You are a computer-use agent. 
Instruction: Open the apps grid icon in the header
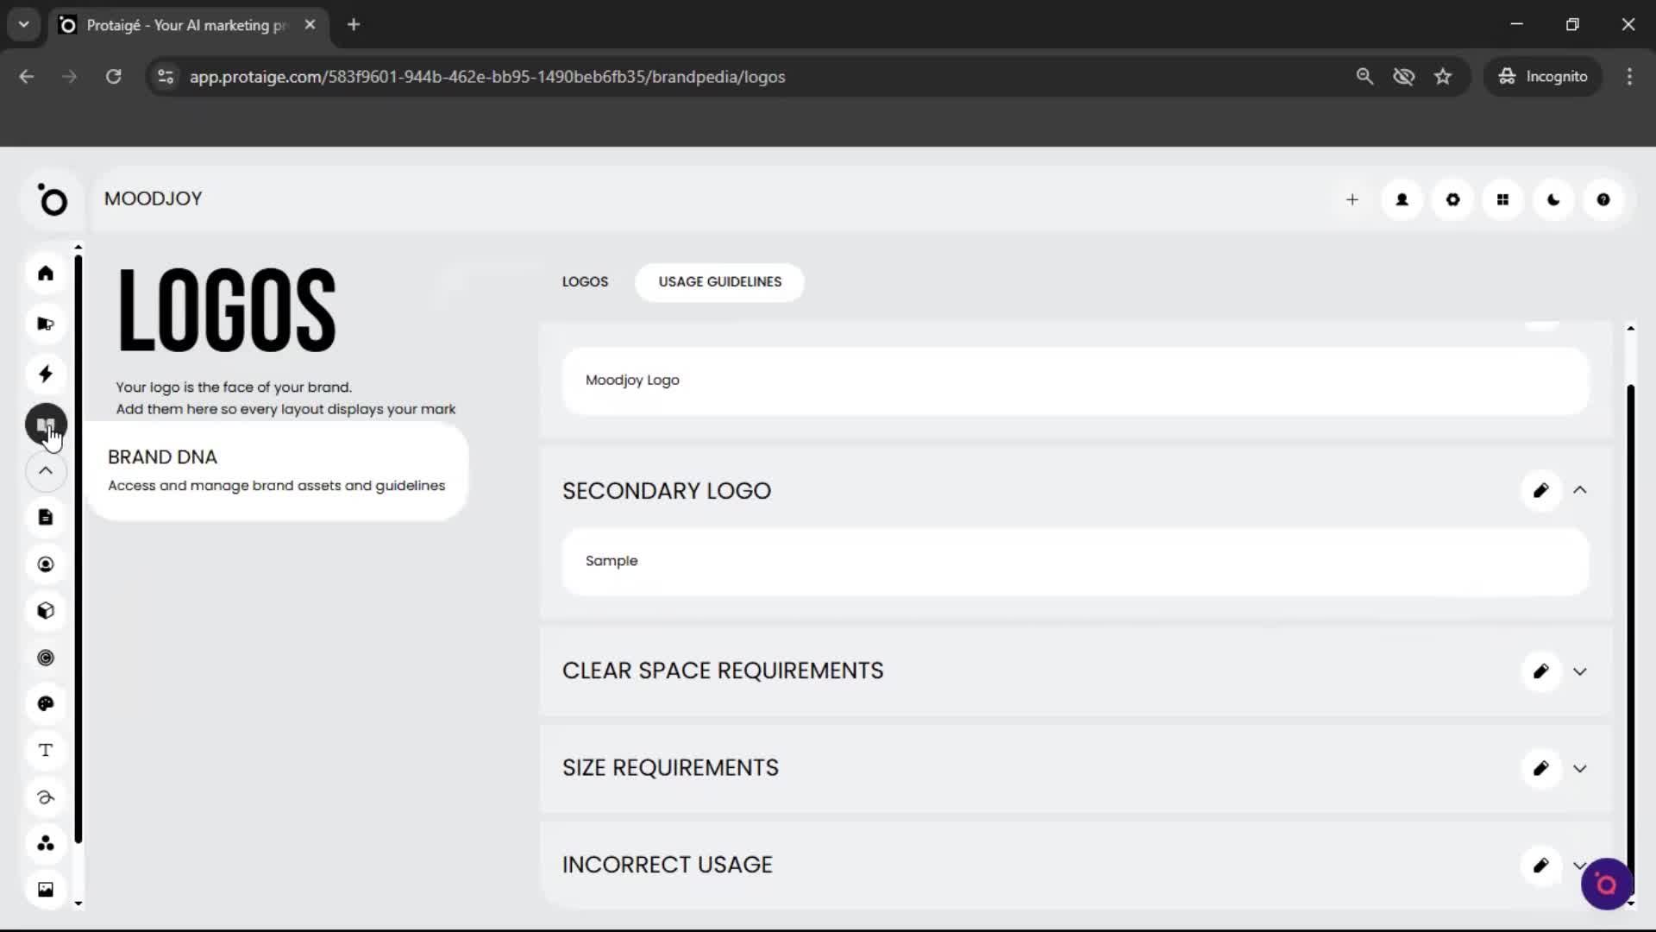click(1502, 199)
